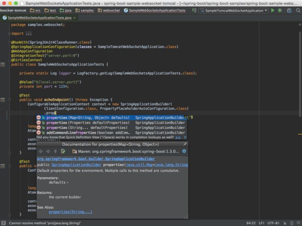Open documentation popup settings gear
This screenshot has height=226, width=302.
coord(184,151)
